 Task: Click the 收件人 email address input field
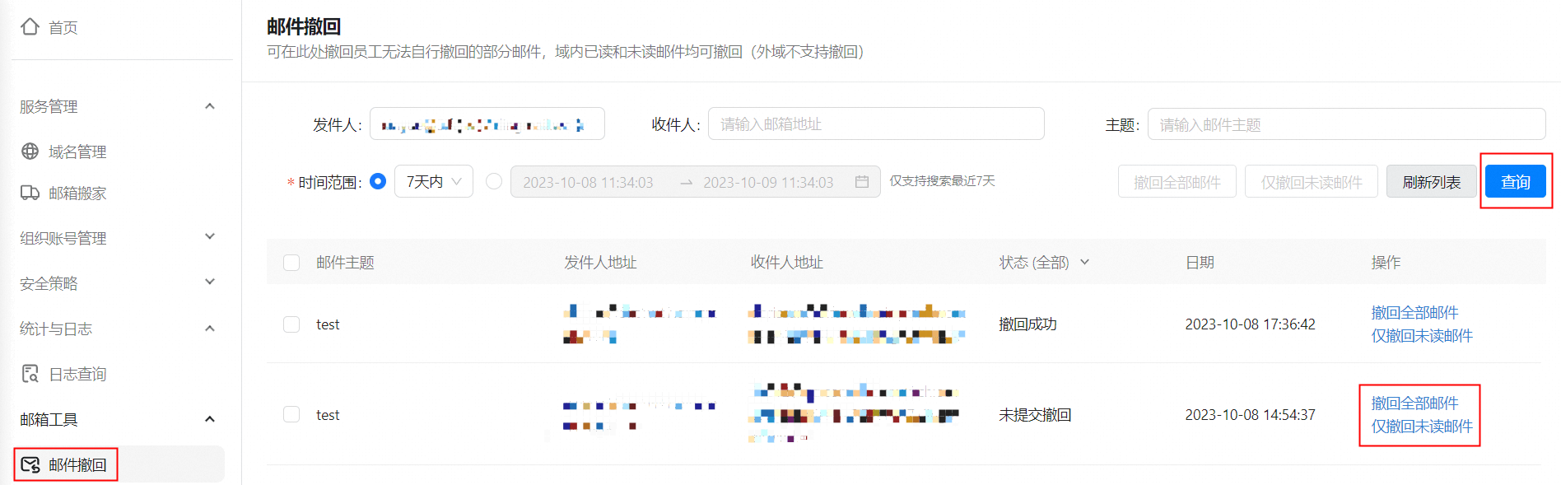pos(875,124)
